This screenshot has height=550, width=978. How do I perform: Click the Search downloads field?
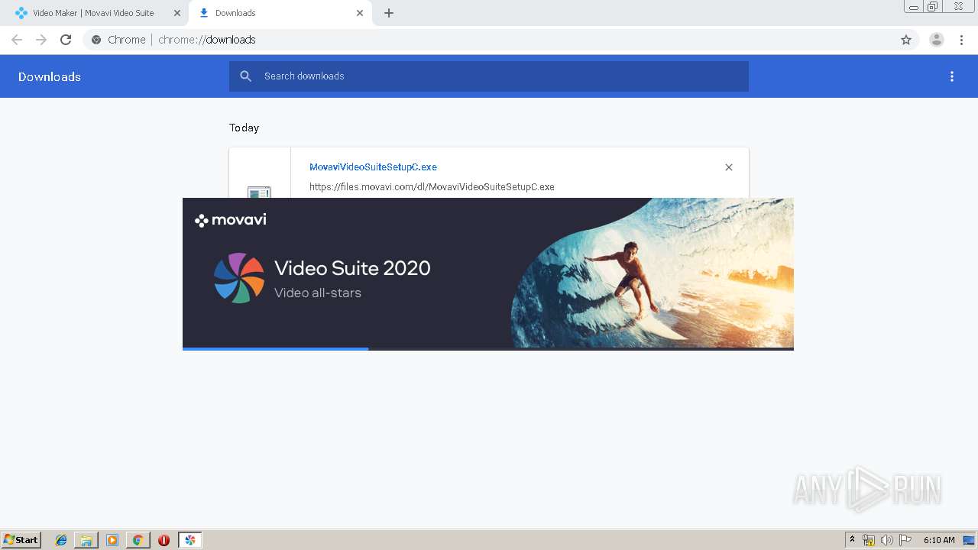[489, 76]
